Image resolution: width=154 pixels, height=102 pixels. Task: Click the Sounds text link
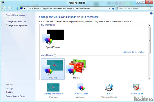[x=109, y=94]
